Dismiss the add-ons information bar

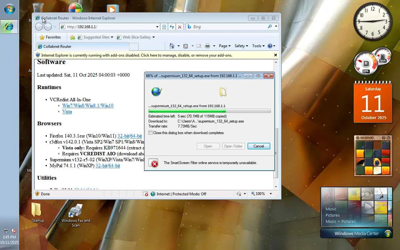tap(276, 55)
